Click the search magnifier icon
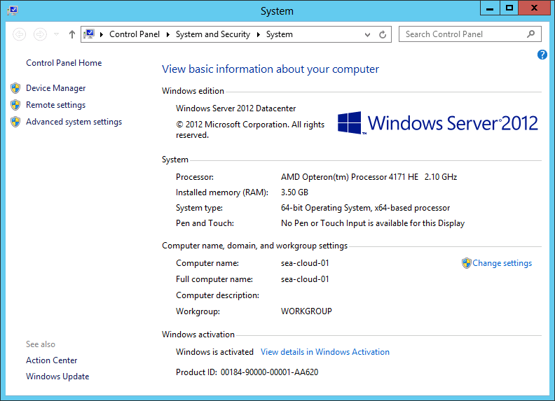 click(x=530, y=34)
